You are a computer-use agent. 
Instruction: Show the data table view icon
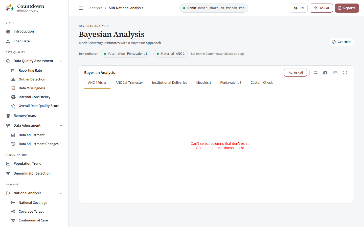coord(335,73)
